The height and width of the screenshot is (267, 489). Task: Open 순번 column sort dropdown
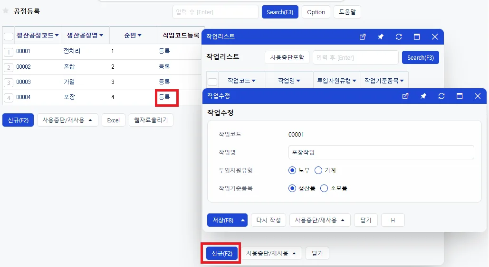(x=139, y=35)
